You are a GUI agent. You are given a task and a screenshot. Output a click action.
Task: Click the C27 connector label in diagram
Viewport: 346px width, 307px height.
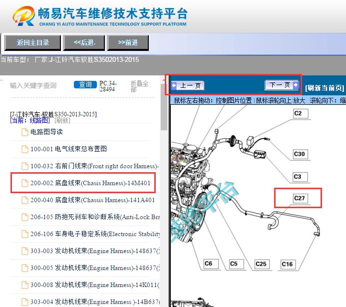(x=300, y=198)
